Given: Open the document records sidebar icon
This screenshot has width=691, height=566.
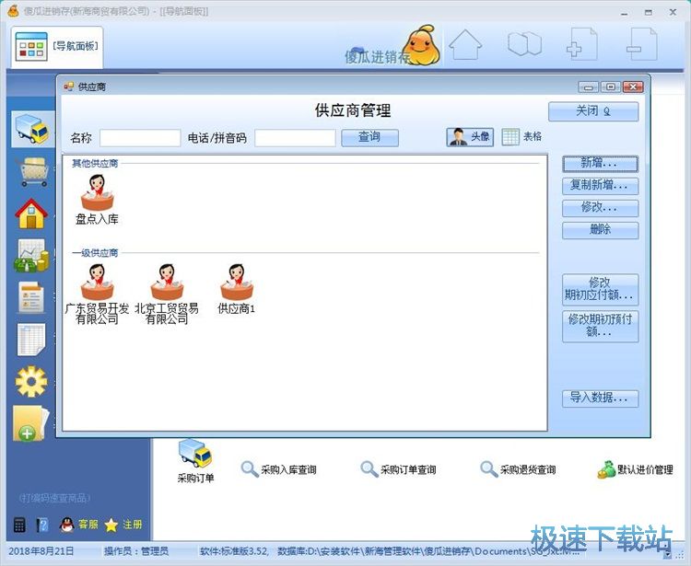Looking at the screenshot, I should tap(31, 297).
